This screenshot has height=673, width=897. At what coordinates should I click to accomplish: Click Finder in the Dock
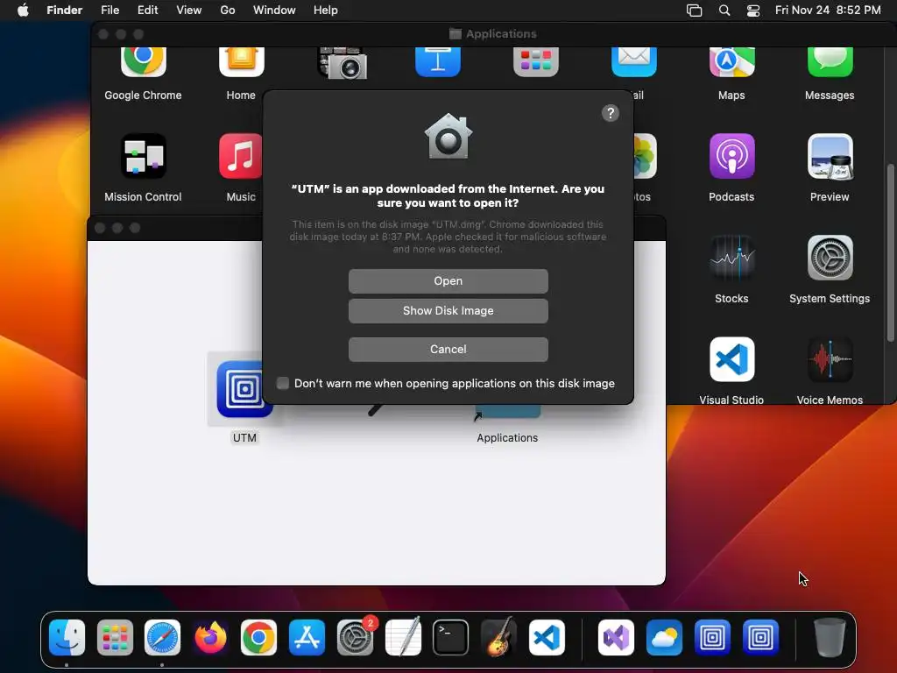[67, 638]
